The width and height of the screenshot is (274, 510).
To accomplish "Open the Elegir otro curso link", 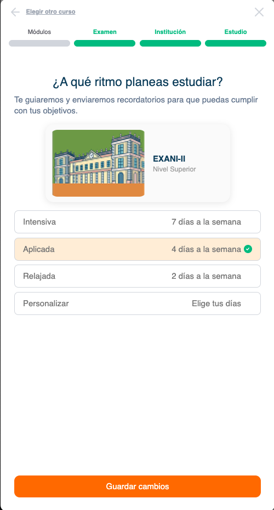I will coord(50,12).
